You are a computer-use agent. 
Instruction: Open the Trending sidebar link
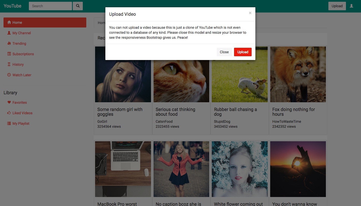19,43
